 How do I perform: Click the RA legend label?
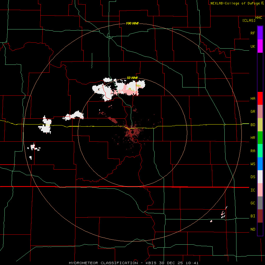[253, 151]
